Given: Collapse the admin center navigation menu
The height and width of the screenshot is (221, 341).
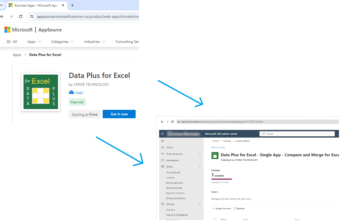Looking at the screenshot, I should click(163, 141).
